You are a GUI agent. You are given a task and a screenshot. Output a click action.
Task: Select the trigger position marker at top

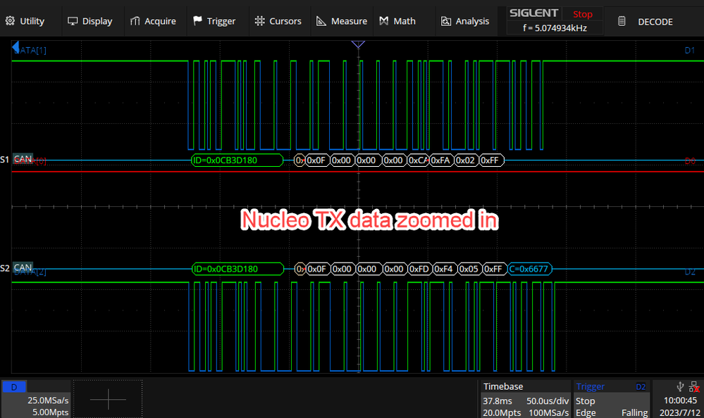(x=358, y=44)
